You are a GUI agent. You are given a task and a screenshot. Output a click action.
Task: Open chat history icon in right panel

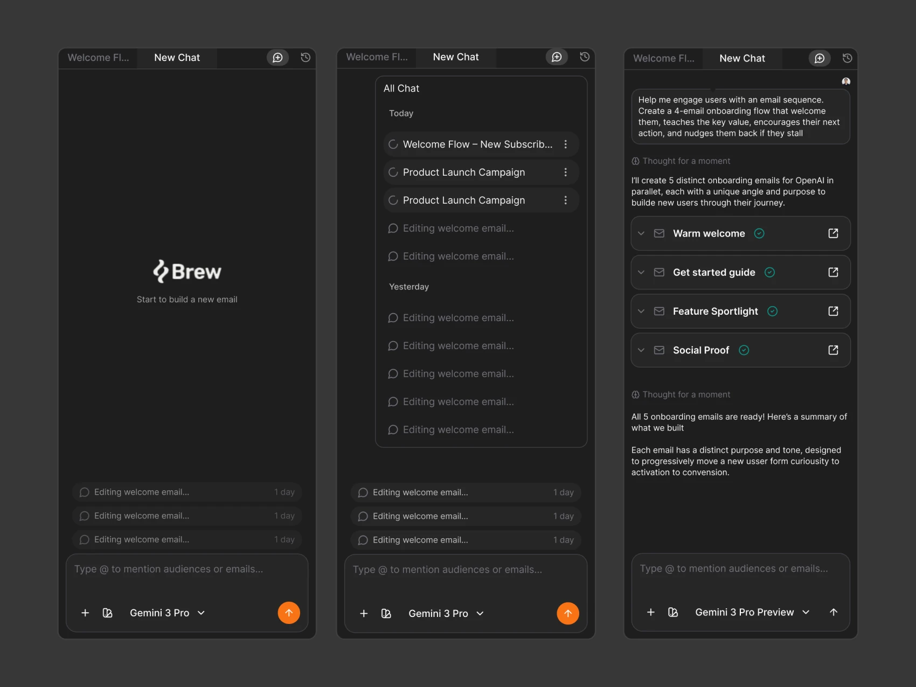click(847, 58)
